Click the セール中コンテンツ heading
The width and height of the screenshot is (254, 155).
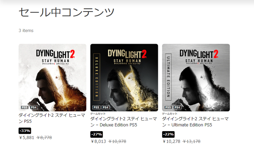coord(66,12)
